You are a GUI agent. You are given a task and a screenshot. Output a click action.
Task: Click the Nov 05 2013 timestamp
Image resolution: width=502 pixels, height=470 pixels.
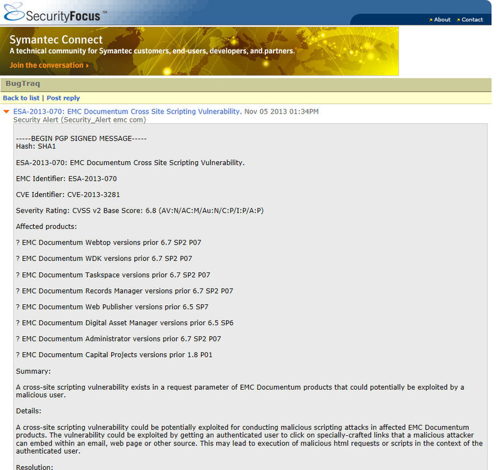pos(281,112)
